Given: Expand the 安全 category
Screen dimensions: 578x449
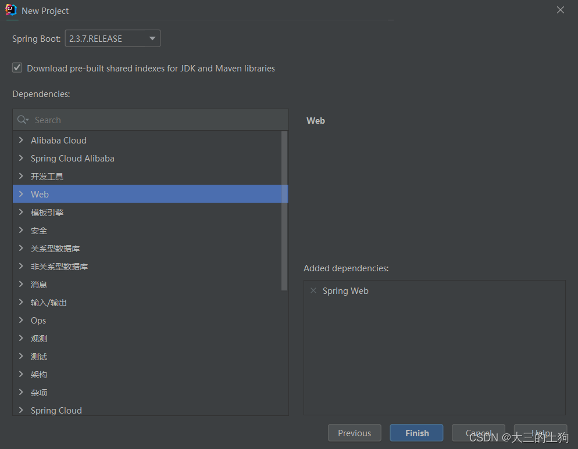Looking at the screenshot, I should pos(21,230).
